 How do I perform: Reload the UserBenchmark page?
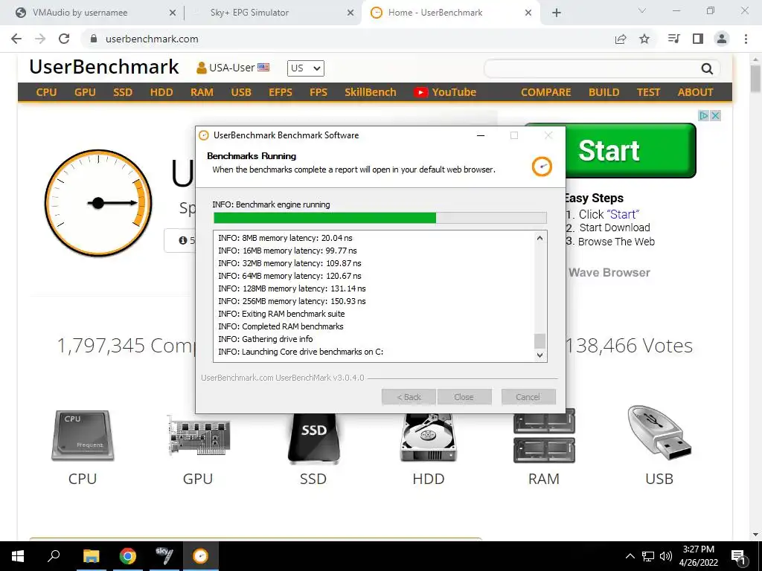[x=64, y=39]
